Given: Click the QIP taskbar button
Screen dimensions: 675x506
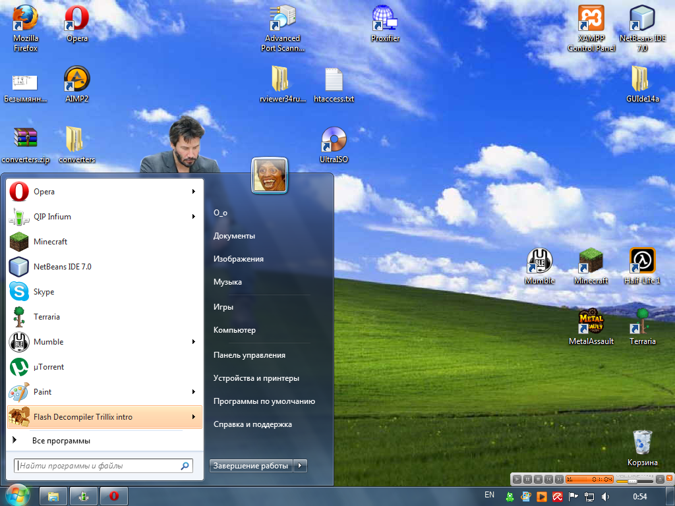Looking at the screenshot, I should click(84, 497).
